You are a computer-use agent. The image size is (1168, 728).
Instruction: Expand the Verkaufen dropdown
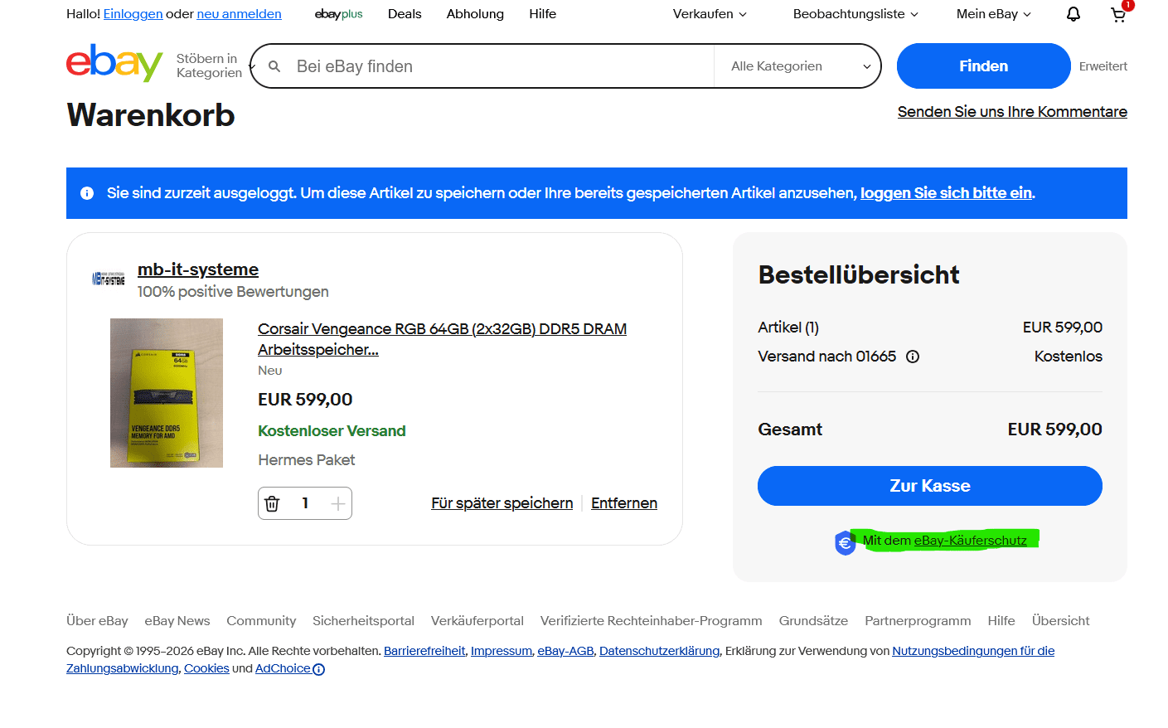click(x=710, y=14)
